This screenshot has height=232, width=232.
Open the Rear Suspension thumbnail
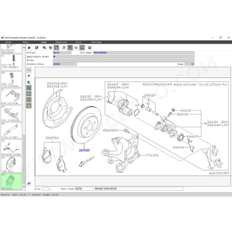11,96
